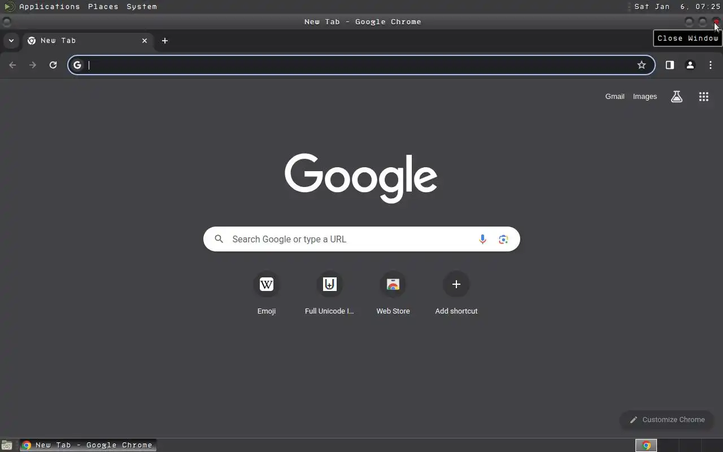The height and width of the screenshot is (452, 723).
Task: Click the show desktop icon in bottom panel
Action: [x=7, y=445]
